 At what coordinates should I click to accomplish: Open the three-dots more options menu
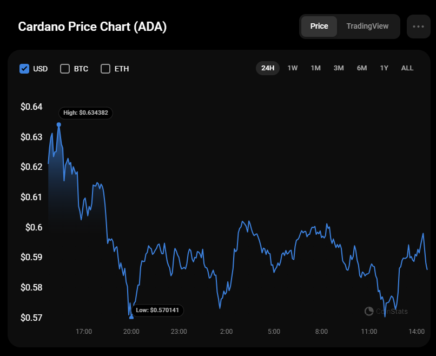pyautogui.click(x=418, y=26)
